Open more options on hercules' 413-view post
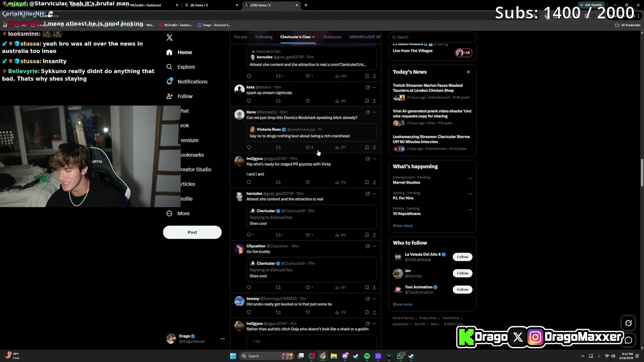644x362 pixels. (x=374, y=194)
